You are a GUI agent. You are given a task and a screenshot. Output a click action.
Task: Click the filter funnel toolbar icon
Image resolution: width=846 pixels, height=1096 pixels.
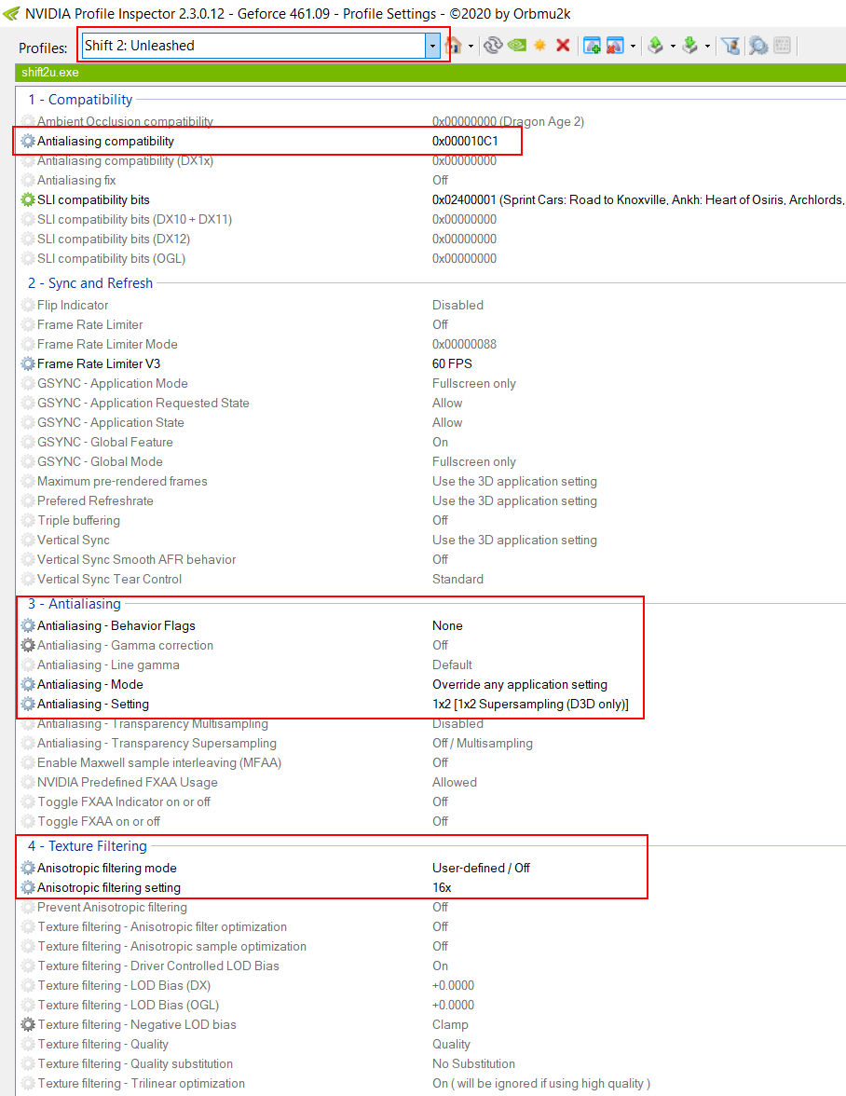pyautogui.click(x=731, y=46)
